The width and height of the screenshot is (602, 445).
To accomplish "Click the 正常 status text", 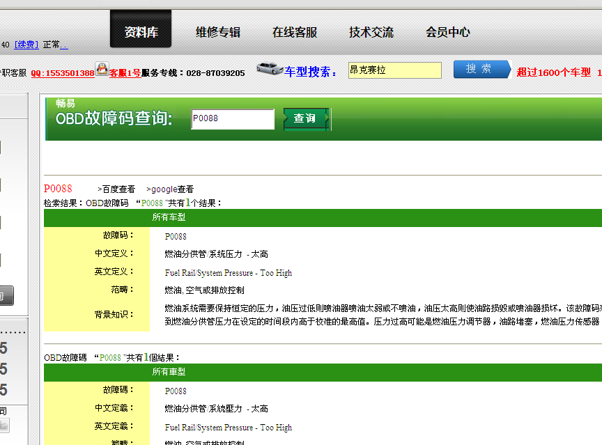I will tap(52, 45).
